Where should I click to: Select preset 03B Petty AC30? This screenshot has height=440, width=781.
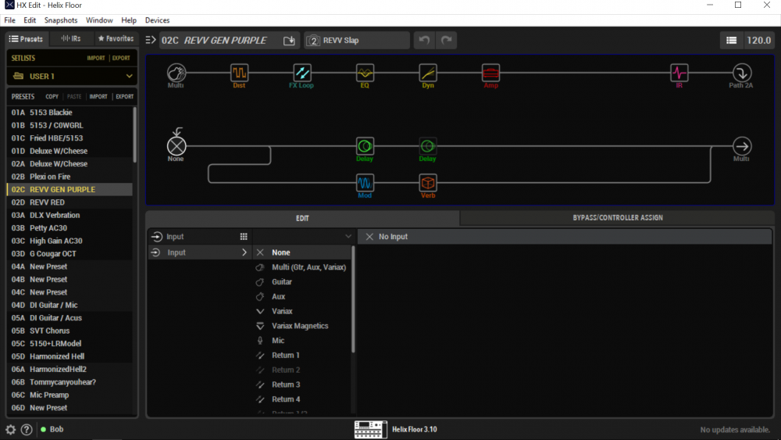[x=70, y=228]
